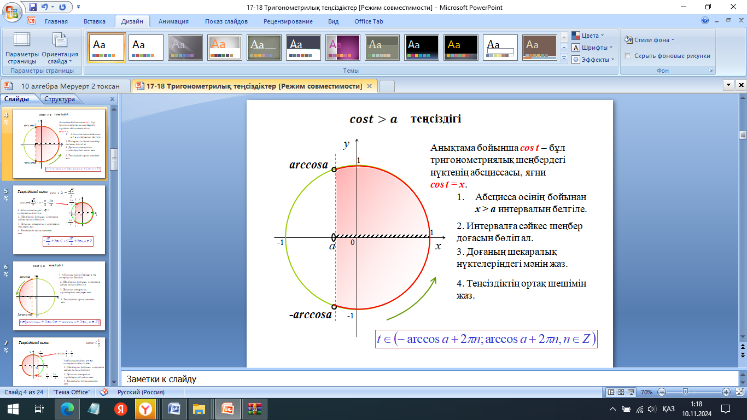747x420 pixels.
Task: Click the Ориентация слайда orientation icon
Action: click(x=60, y=48)
